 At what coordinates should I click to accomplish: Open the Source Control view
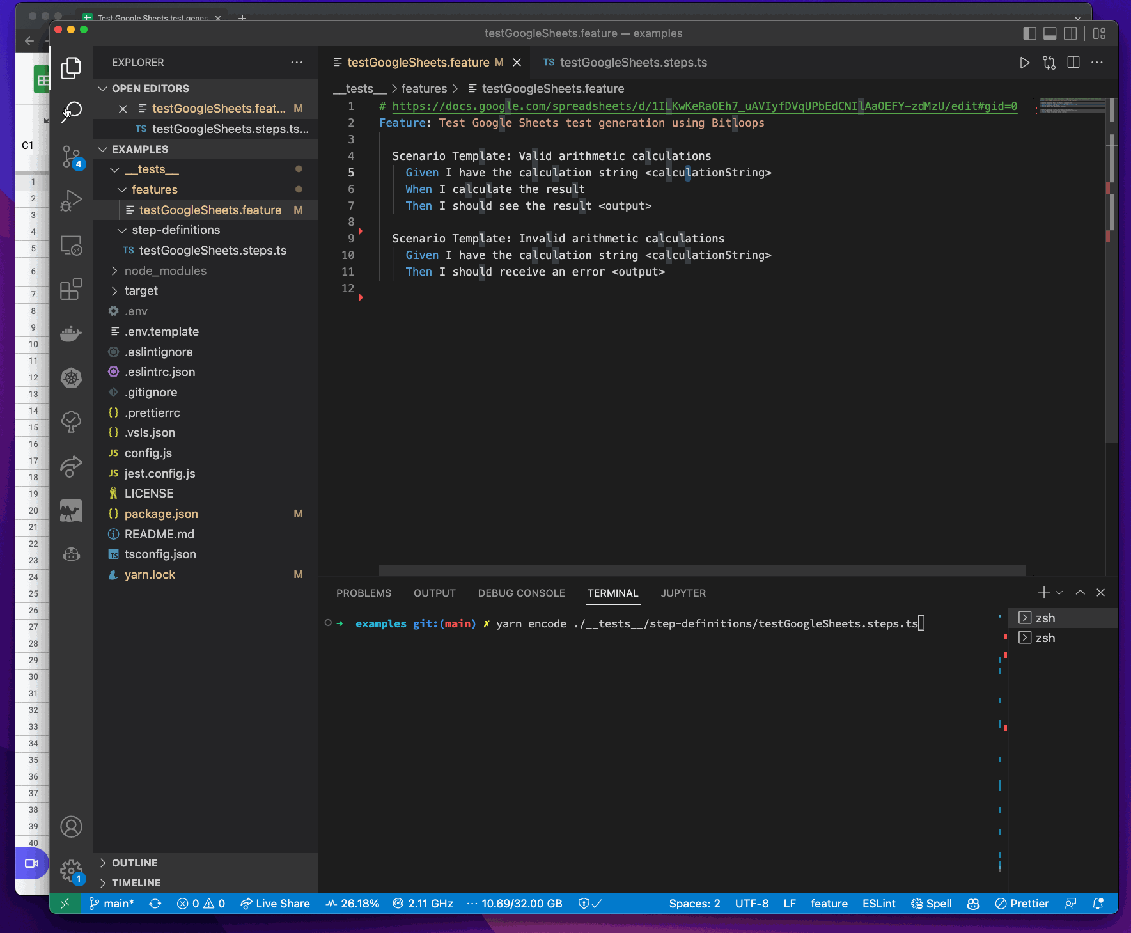click(x=71, y=155)
